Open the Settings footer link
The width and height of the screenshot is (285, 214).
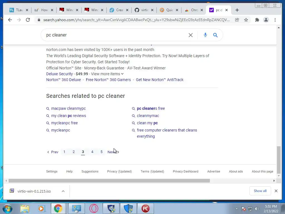(x=51, y=171)
